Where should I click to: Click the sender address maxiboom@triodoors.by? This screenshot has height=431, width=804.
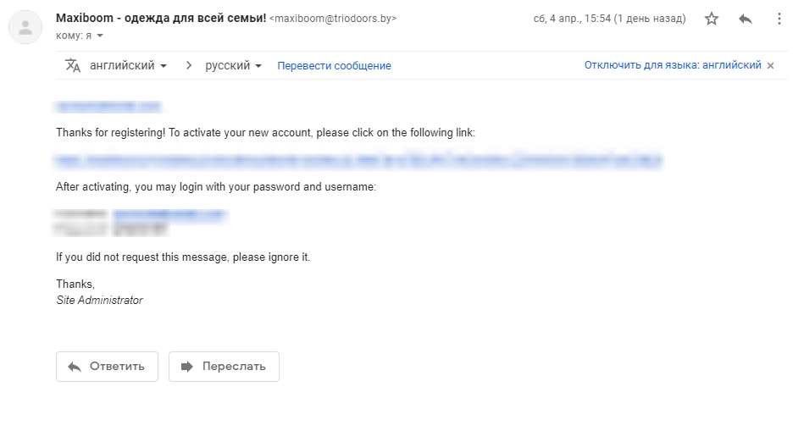(x=332, y=19)
